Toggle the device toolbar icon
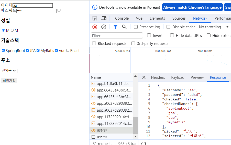The height and width of the screenshot is (145, 231). coord(104,18)
